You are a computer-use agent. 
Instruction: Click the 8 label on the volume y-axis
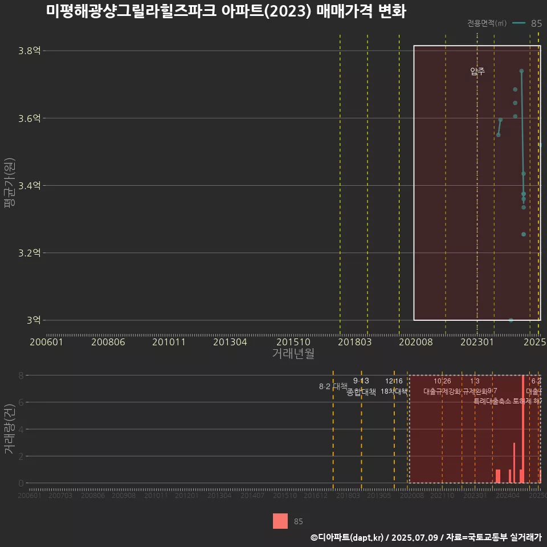click(21, 375)
